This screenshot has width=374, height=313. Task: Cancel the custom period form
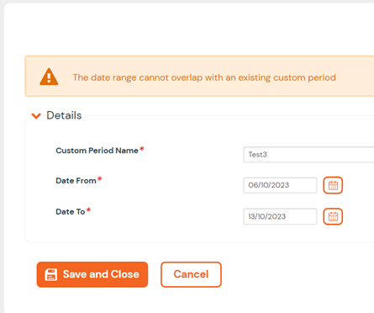[191, 274]
